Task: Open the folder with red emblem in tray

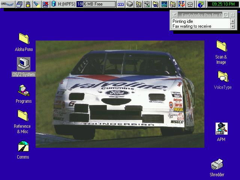Action: tap(173, 4)
